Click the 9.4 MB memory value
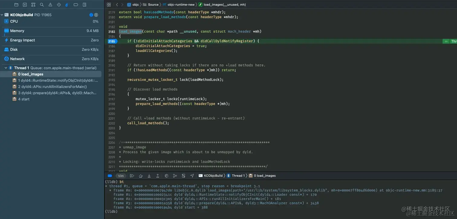The height and width of the screenshot is (219, 457). pos(92,31)
